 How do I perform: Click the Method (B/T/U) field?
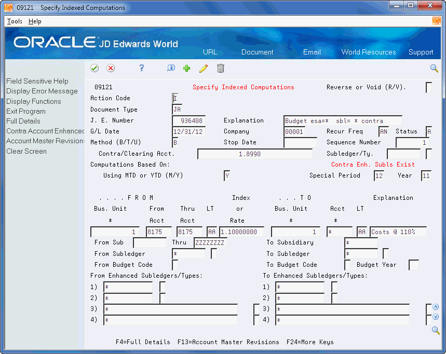175,142
